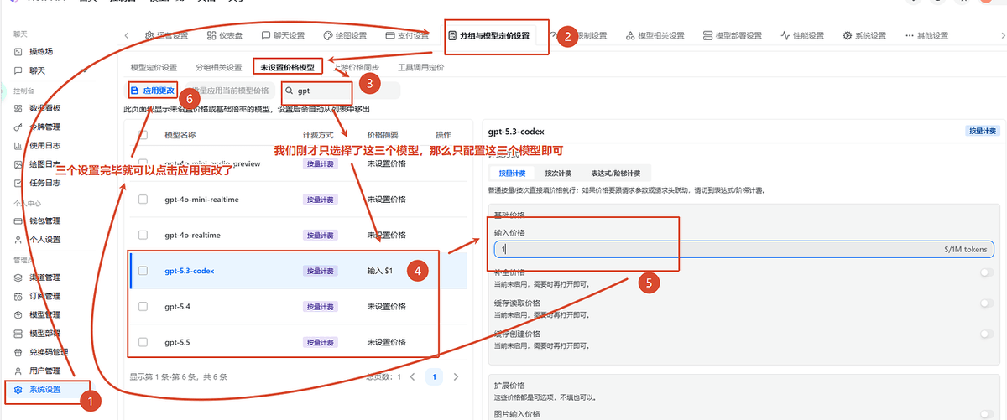Show more settings tabs with right chevron
This screenshot has width=1007, height=420.
click(1003, 35)
